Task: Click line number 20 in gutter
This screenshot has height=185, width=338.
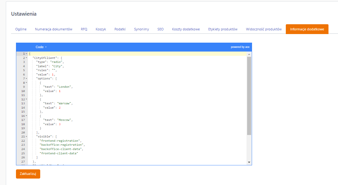Action: pos(23,133)
